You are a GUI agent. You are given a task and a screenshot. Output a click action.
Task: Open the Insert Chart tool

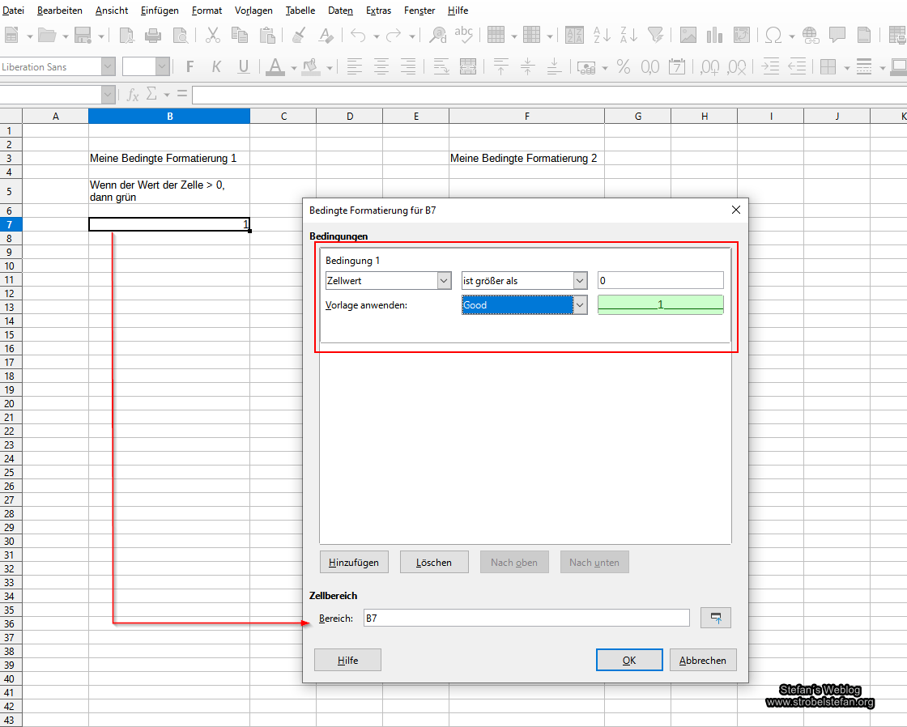(x=713, y=35)
